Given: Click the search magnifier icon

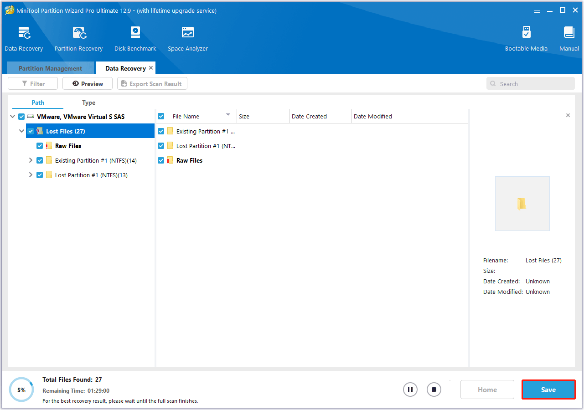Looking at the screenshot, I should tap(493, 84).
